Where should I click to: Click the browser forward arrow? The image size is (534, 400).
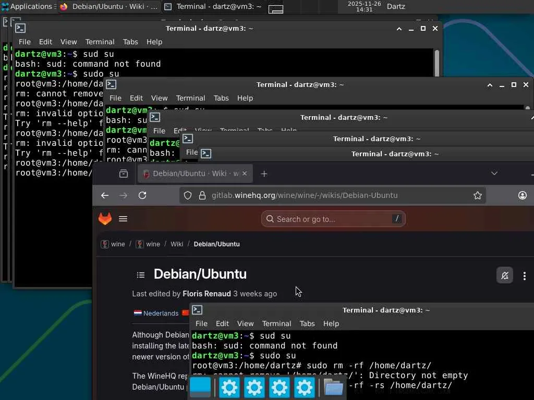[x=123, y=196]
